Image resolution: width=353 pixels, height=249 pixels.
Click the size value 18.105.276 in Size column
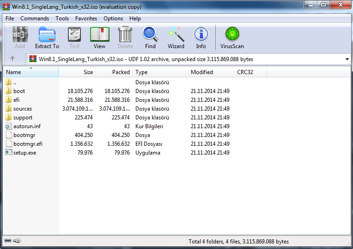click(x=80, y=91)
